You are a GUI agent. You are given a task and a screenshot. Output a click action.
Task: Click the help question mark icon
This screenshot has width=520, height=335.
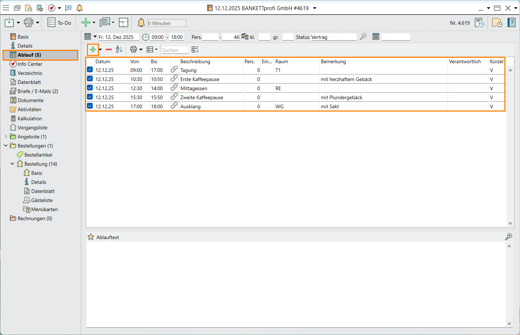[x=512, y=23]
